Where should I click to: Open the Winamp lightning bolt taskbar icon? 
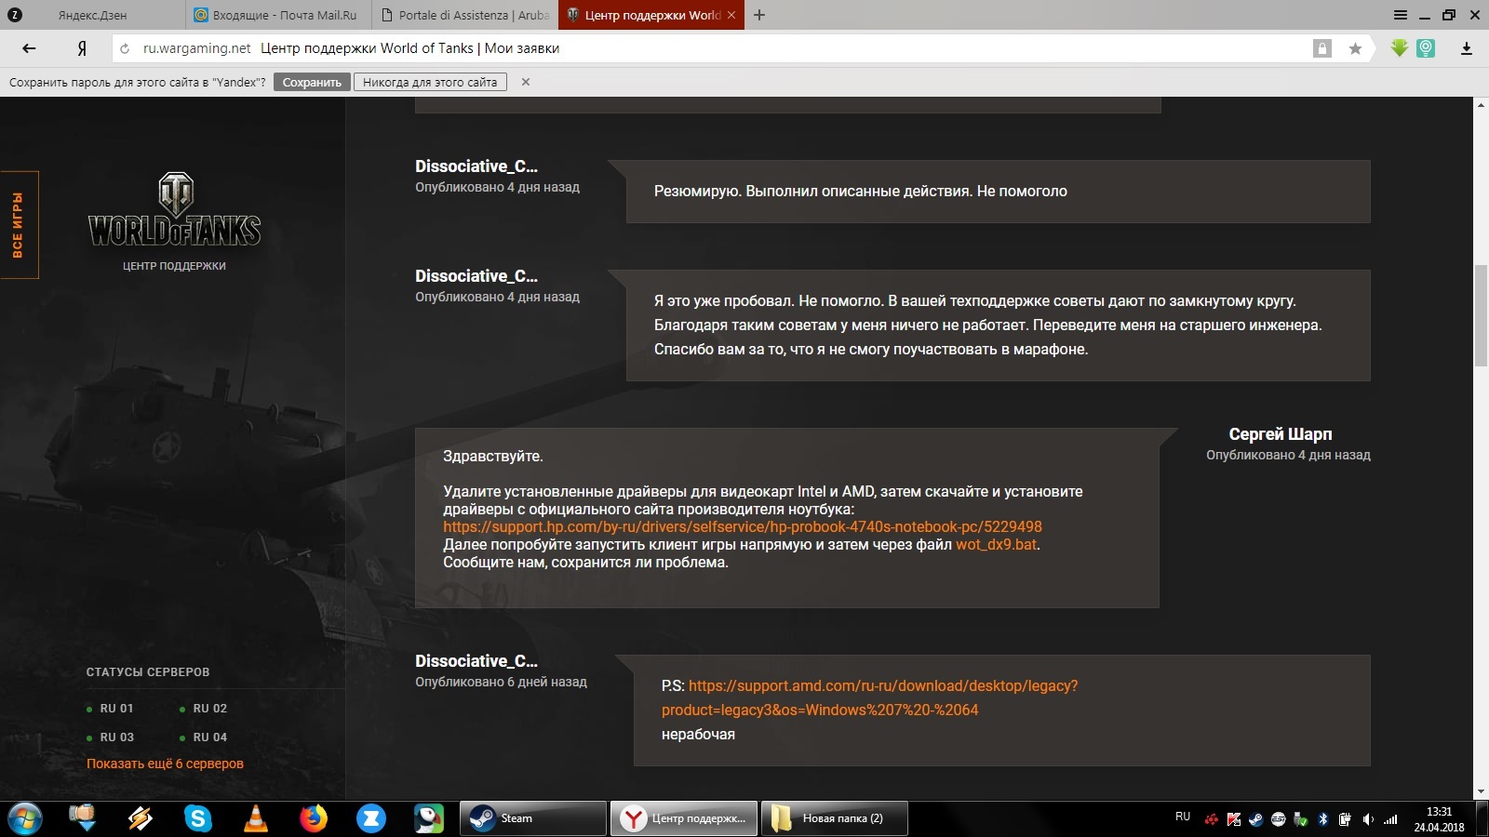(x=141, y=818)
